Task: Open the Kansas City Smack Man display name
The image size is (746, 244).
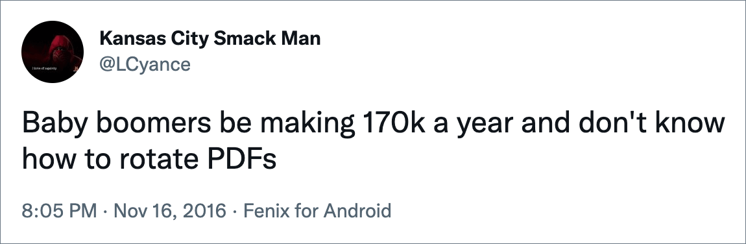Action: (x=210, y=38)
